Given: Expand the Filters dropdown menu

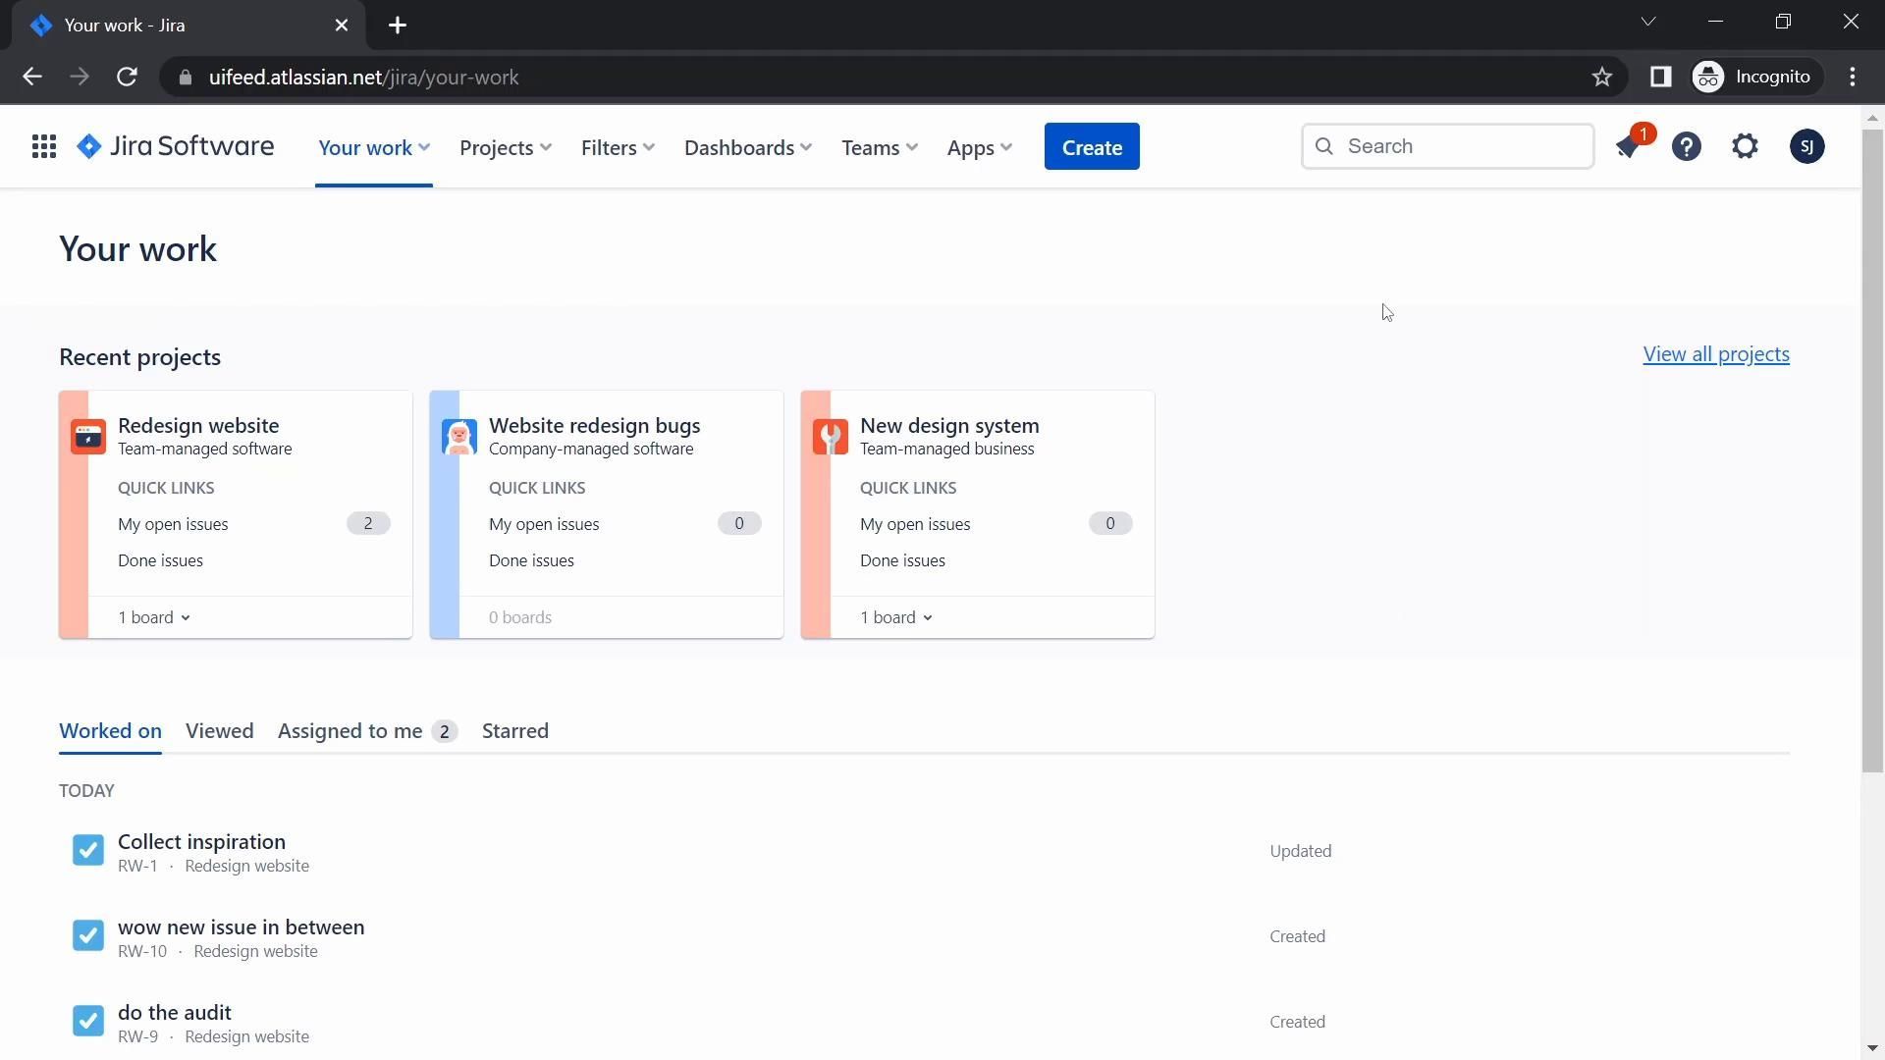Looking at the screenshot, I should [x=617, y=147].
